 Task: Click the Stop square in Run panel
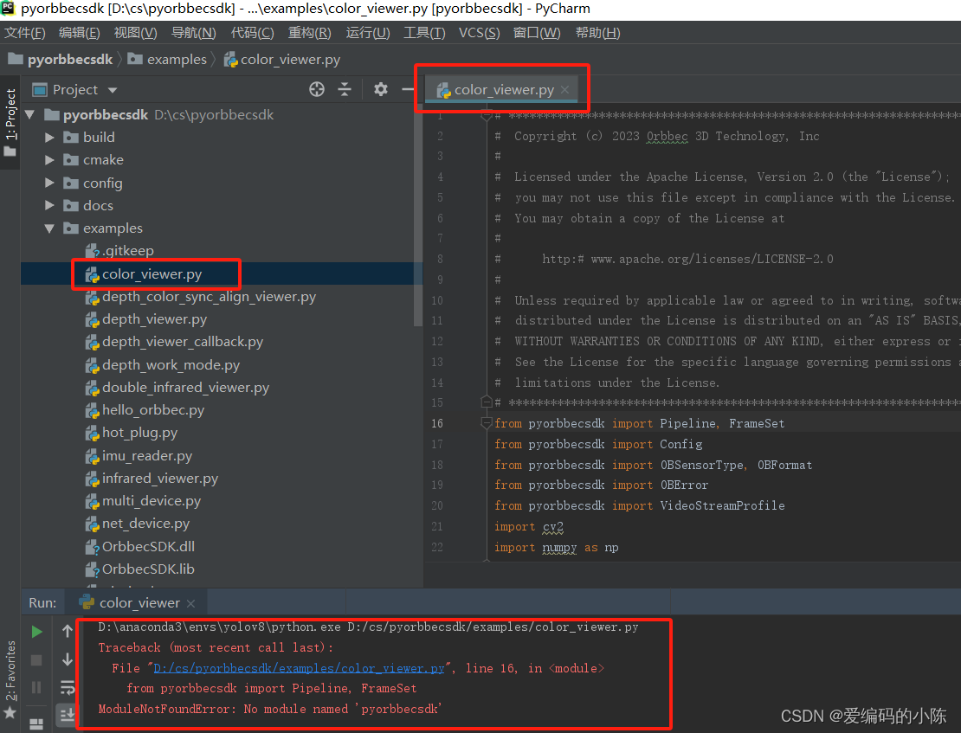pos(36,660)
